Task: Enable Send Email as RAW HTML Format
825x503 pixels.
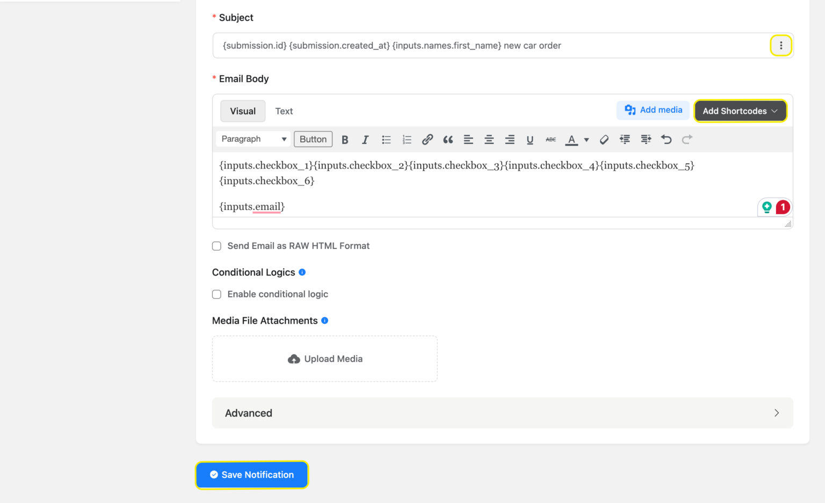Action: (216, 246)
